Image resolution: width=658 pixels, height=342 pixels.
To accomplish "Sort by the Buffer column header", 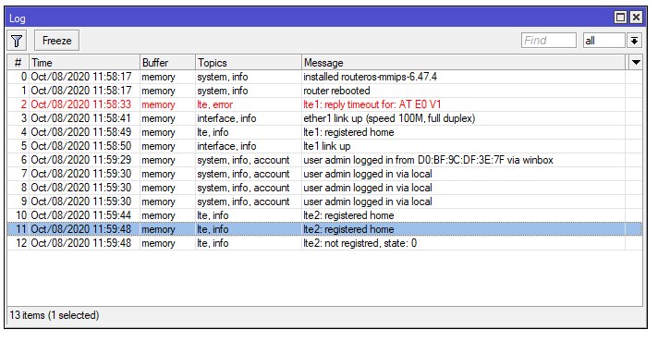I will point(167,63).
